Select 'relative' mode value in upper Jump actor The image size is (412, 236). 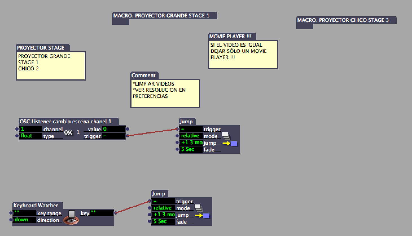tap(191, 136)
